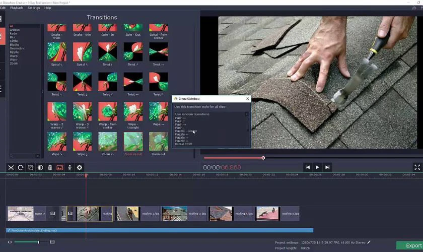Viewport: 423px width, 252px height.
Task: Select Radial CCW in list
Action: point(183,144)
